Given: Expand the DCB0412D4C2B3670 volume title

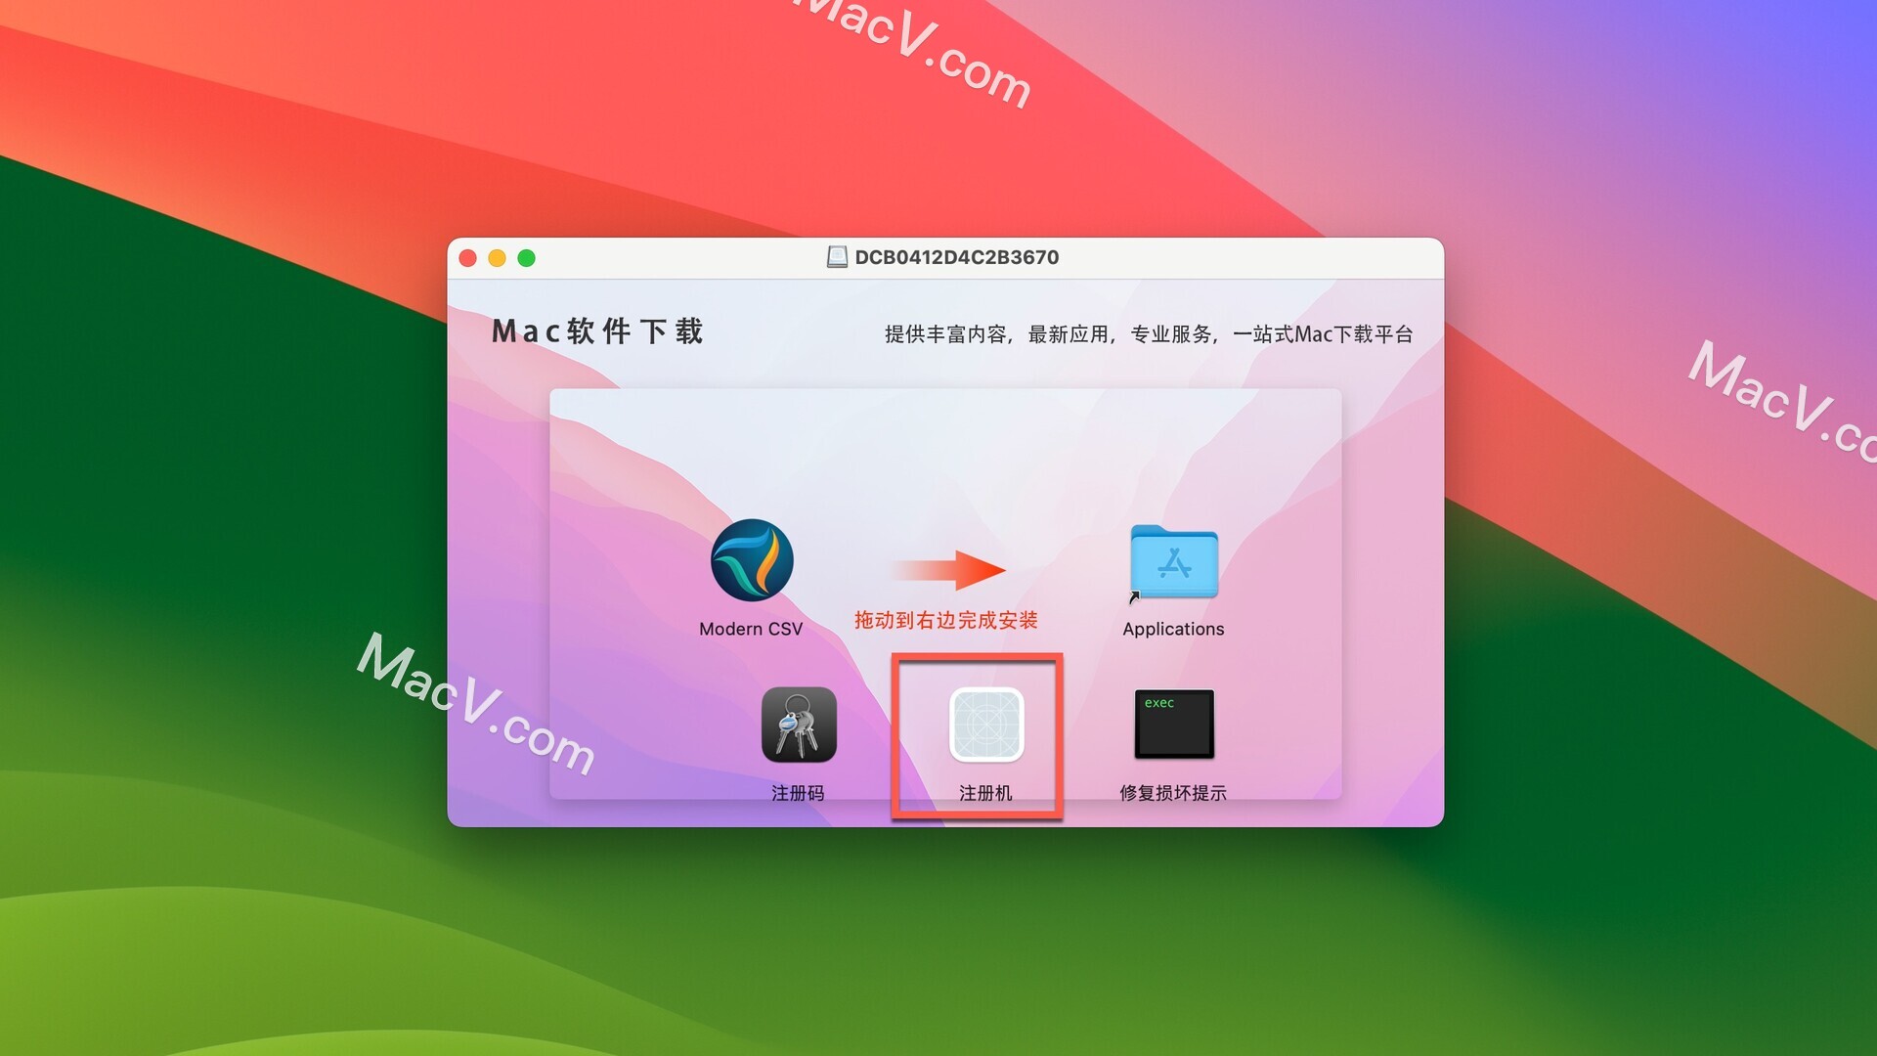Looking at the screenshot, I should tap(947, 255).
